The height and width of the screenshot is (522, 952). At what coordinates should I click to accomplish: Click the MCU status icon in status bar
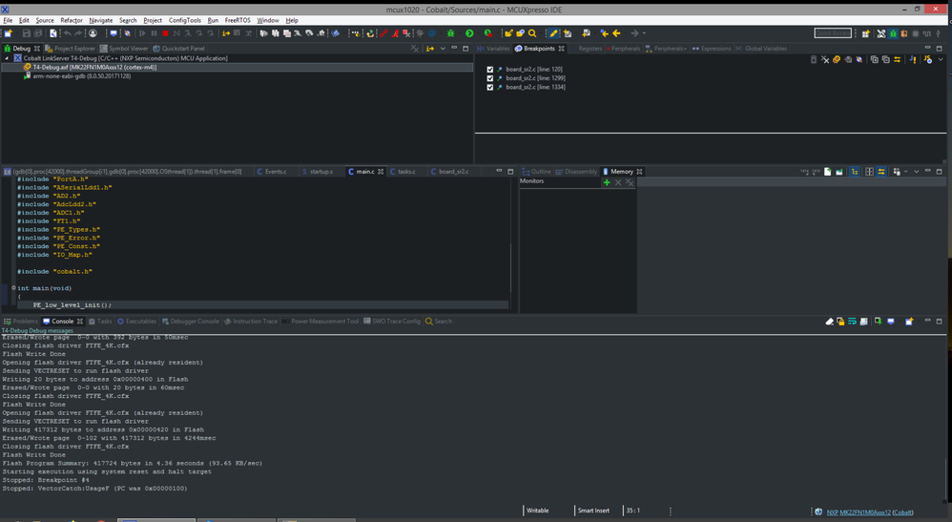(818, 512)
